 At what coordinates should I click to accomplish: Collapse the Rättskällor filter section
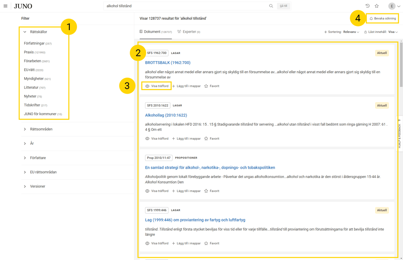pos(36,32)
